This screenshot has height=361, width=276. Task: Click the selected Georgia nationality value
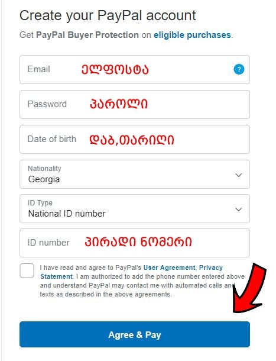pyautogui.click(x=44, y=179)
